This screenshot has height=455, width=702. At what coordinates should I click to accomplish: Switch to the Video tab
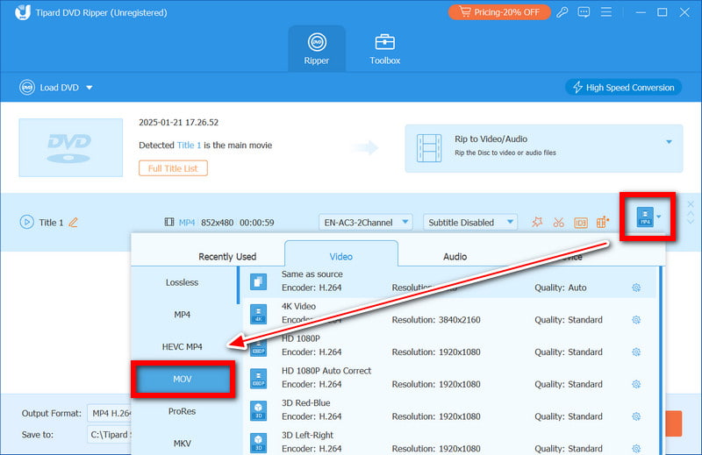[x=341, y=256]
